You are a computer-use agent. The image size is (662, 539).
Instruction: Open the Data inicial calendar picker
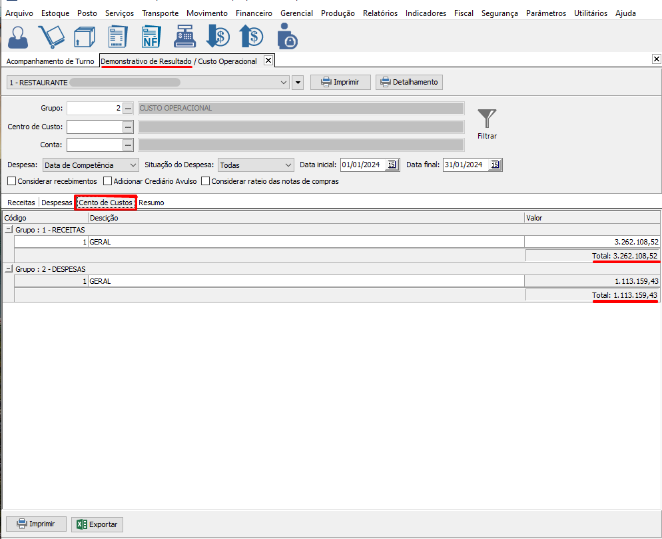(392, 165)
